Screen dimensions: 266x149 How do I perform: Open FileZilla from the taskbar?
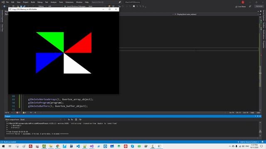tap(30, 146)
